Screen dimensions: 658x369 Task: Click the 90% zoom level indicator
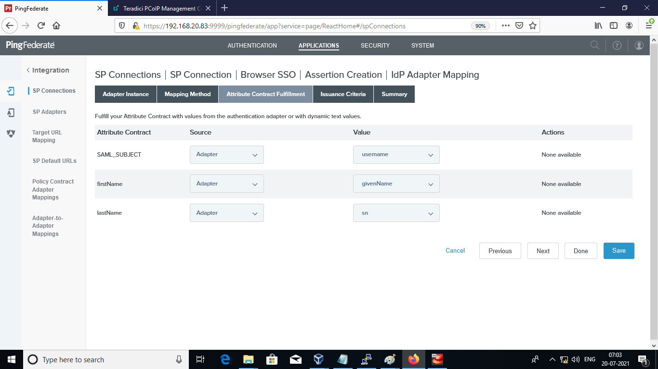480,26
